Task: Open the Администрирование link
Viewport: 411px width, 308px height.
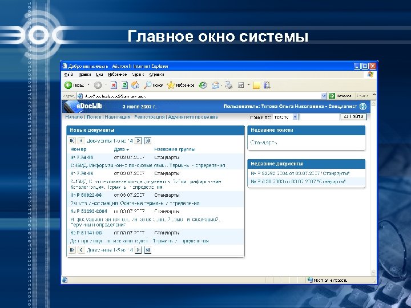Action: tap(193, 117)
